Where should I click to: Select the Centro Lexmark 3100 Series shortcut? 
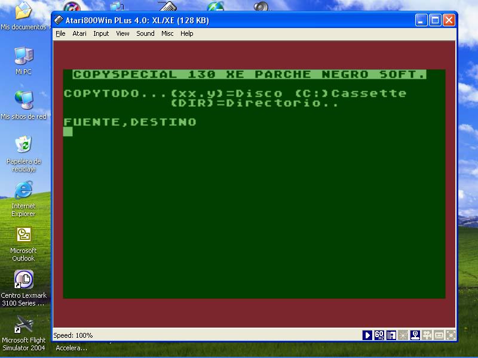click(x=23, y=288)
